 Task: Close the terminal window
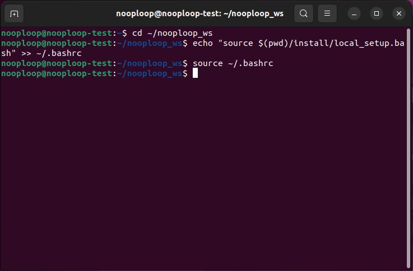coord(398,13)
